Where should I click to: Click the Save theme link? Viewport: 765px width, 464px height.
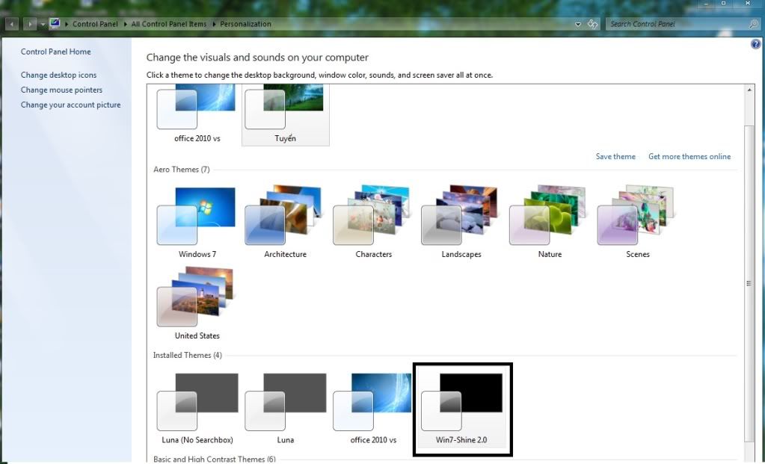click(615, 156)
